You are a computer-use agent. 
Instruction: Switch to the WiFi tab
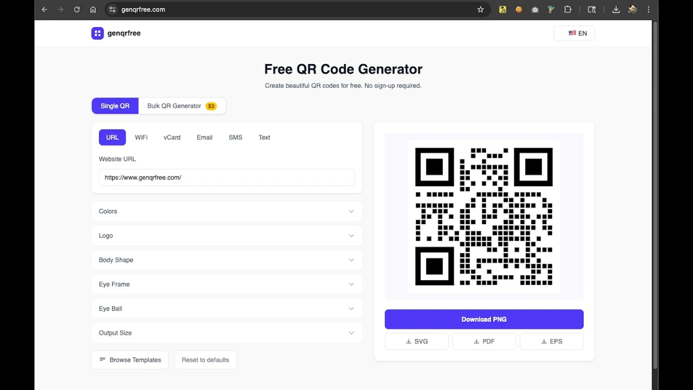coord(141,137)
